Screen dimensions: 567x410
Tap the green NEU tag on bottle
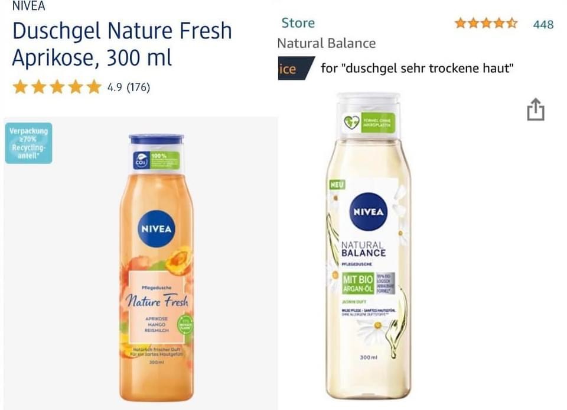coord(337,185)
